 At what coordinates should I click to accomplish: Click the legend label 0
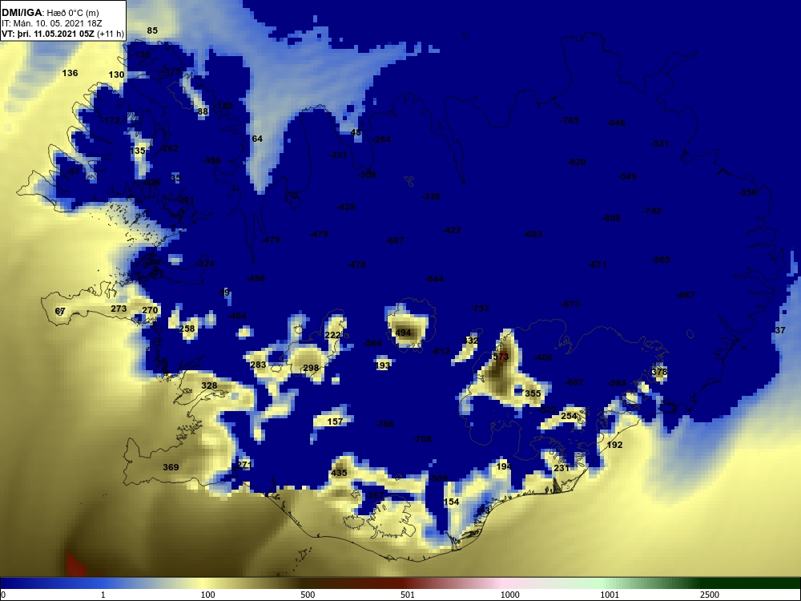[x=3, y=595]
